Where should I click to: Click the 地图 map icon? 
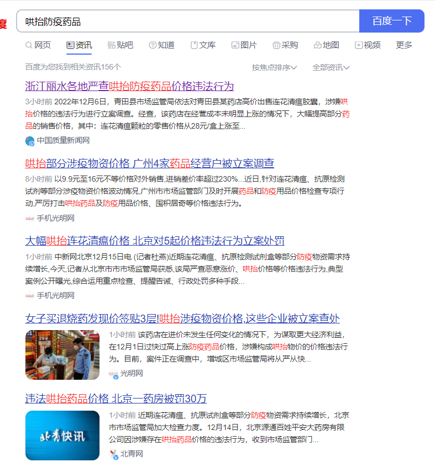point(318,45)
